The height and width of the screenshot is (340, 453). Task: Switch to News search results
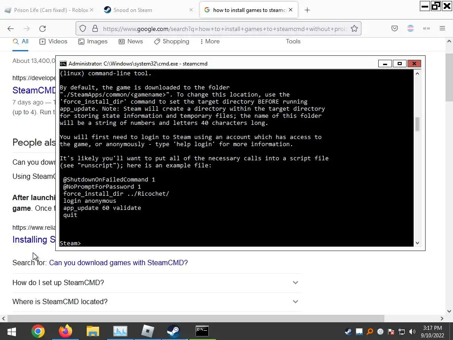[131, 42]
